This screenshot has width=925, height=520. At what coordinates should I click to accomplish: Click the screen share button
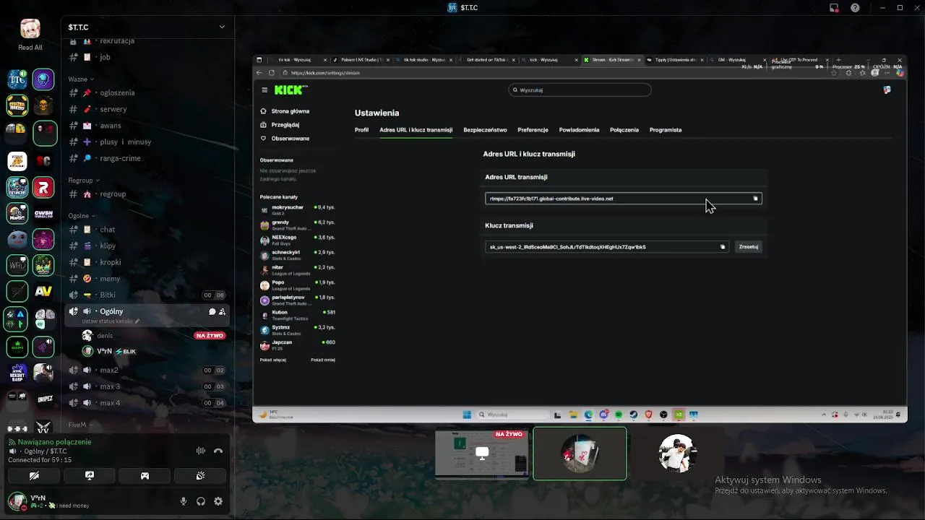pos(90,475)
